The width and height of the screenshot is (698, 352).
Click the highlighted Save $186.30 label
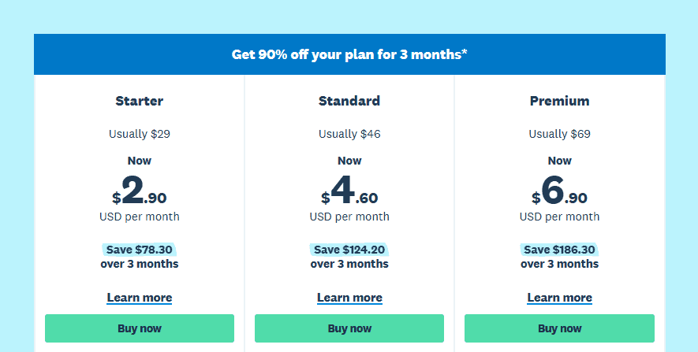559,250
